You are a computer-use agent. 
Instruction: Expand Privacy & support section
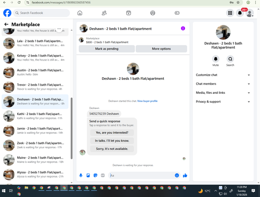223,102
